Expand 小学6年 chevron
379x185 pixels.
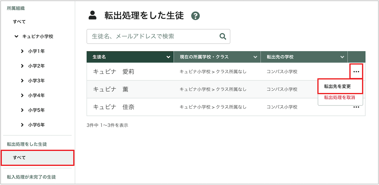22,125
